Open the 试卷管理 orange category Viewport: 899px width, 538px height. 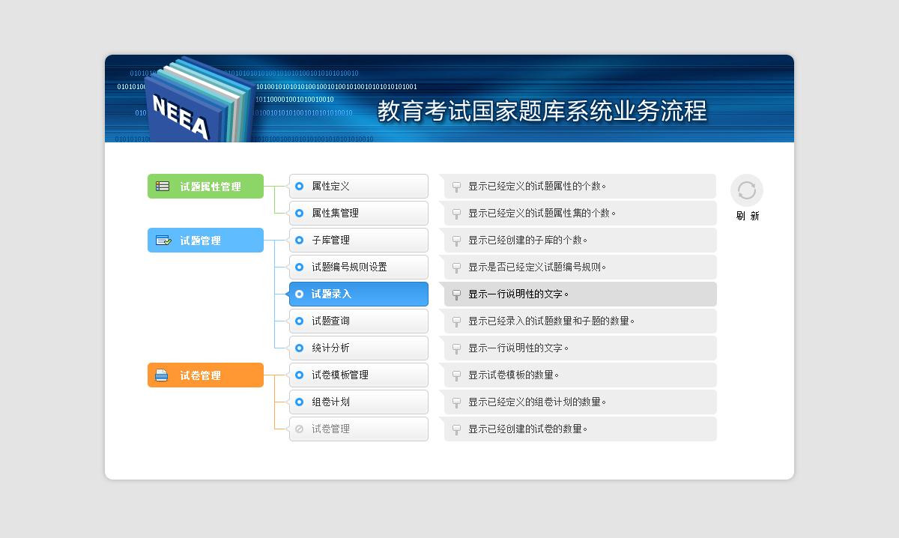click(x=205, y=375)
